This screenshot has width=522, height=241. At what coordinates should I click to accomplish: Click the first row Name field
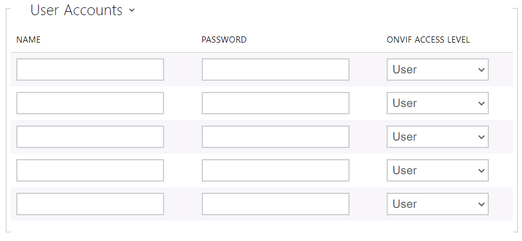[x=90, y=69]
